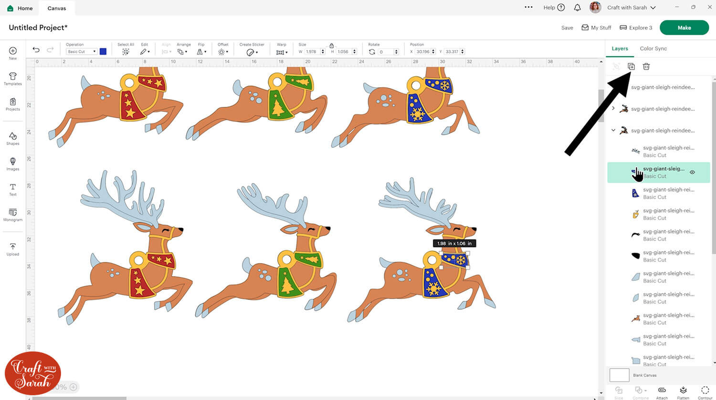Click the Undo arrow icon
Screen dimensions: 716x400
click(x=36, y=50)
